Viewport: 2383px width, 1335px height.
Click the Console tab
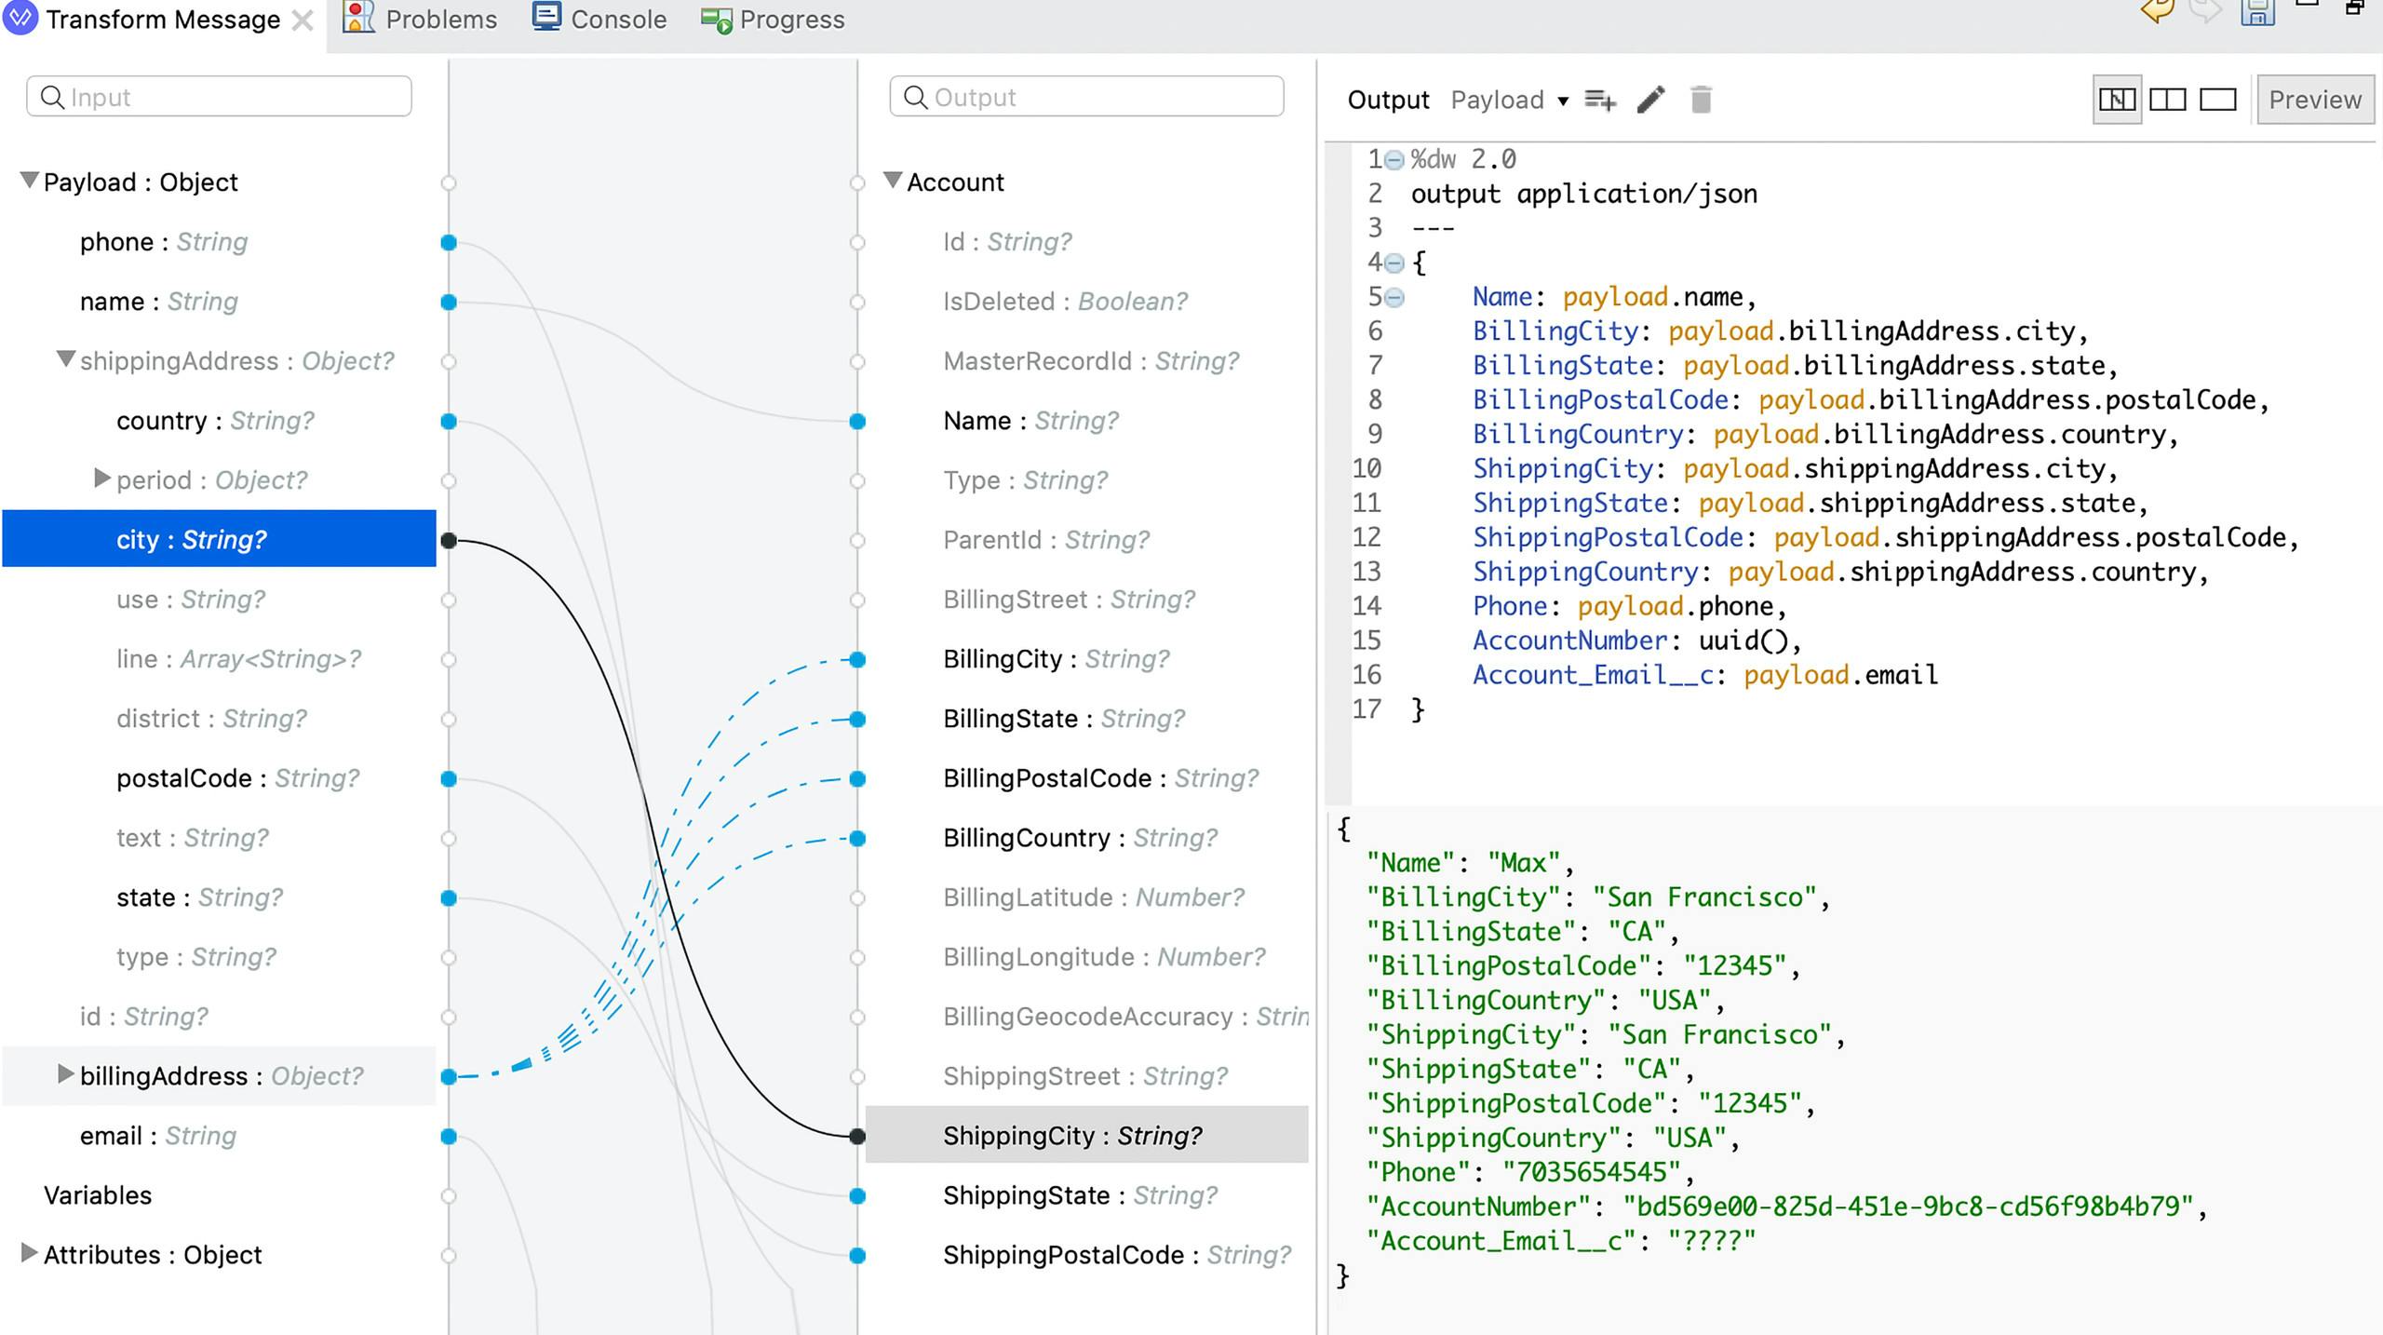pyautogui.click(x=617, y=20)
